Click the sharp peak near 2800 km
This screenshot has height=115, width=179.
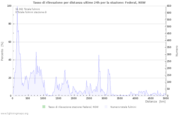pos(99,55)
